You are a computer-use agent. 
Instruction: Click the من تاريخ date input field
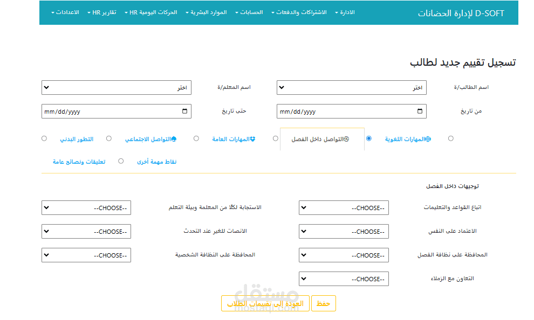tap(352, 111)
